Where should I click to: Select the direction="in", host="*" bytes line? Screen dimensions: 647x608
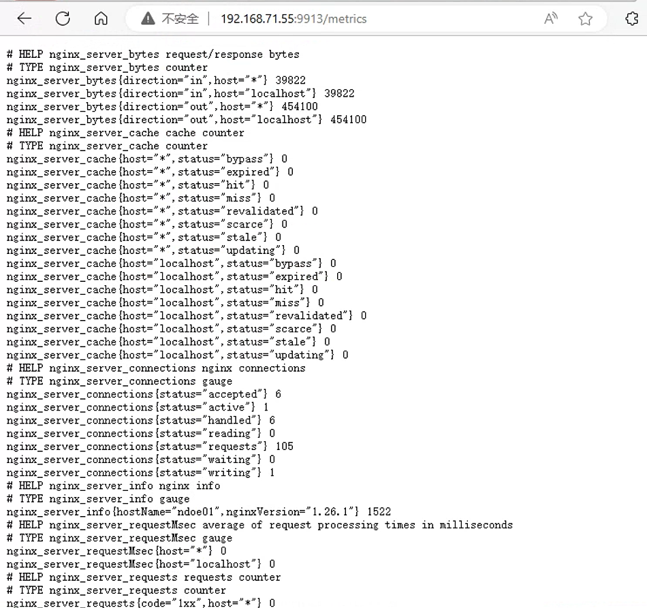click(x=156, y=80)
